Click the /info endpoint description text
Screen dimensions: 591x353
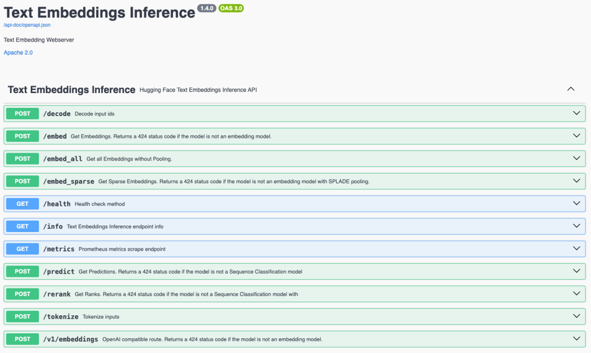click(115, 227)
